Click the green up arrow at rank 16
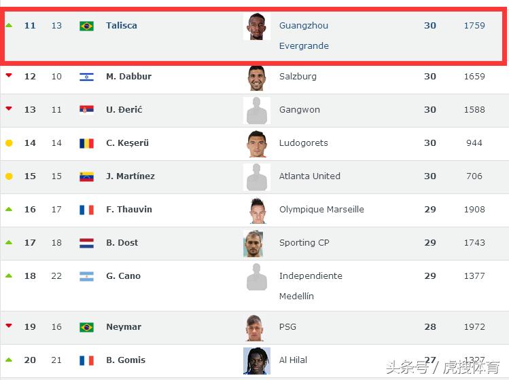509x380 pixels. 9,209
